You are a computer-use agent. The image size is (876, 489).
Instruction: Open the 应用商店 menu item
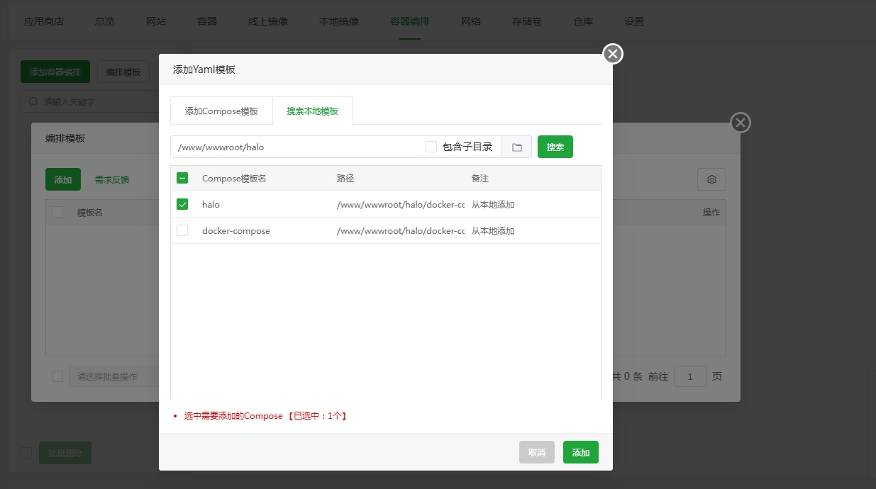point(43,21)
